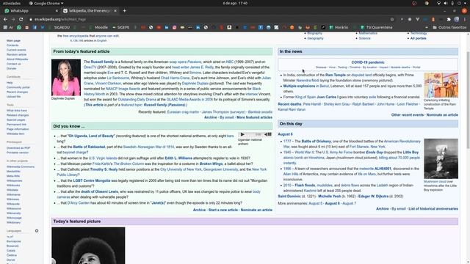Open the COVID-19 pandemic link
This screenshot has width=470, height=264.
tap(368, 62)
